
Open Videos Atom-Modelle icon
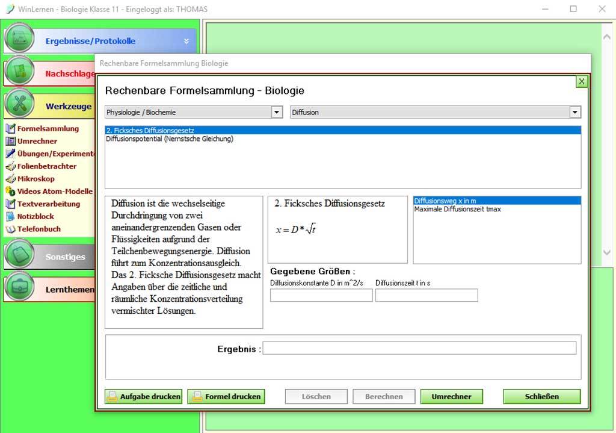click(x=10, y=192)
